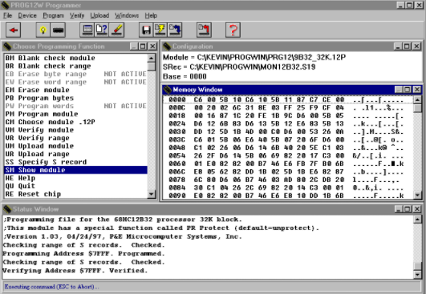Click up arrow of Status Window scrollbar
The width and height of the screenshot is (426, 294).
click(x=417, y=219)
